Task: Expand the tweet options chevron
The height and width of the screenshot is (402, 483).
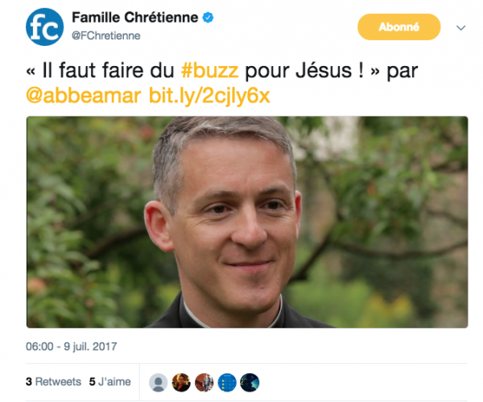Action: (x=460, y=28)
